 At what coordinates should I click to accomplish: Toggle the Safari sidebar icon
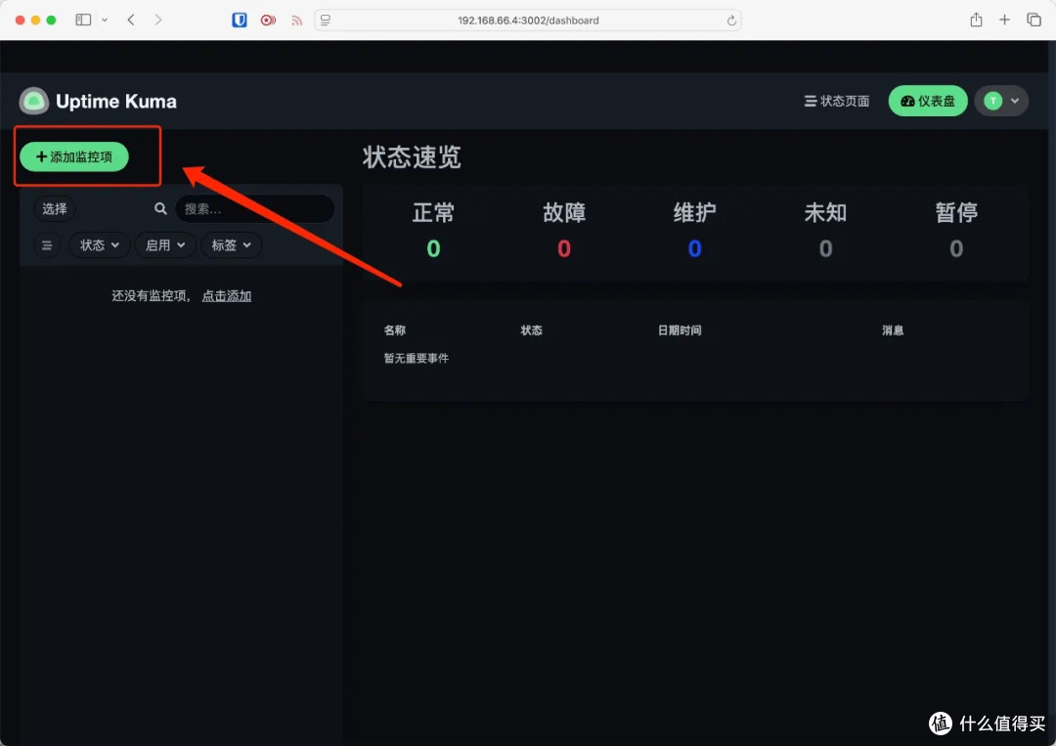(83, 21)
